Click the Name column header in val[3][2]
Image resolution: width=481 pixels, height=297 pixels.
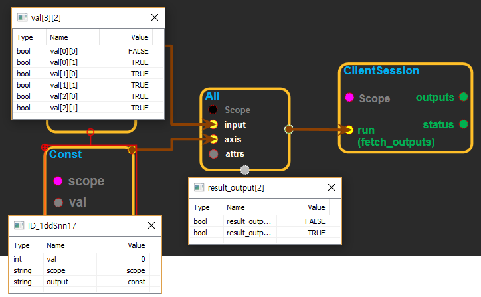[59, 38]
